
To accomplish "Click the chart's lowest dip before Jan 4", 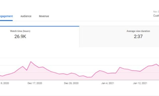I will [88, 77].
